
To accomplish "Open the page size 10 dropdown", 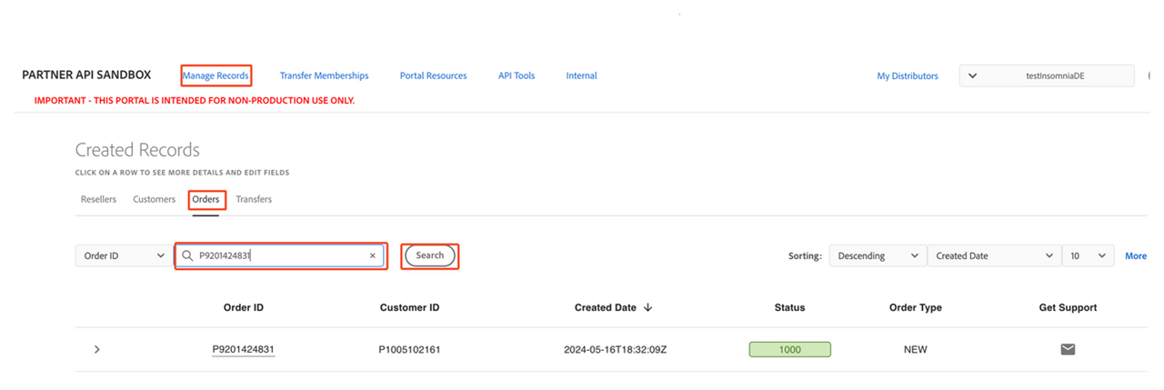I will click(x=1088, y=256).
